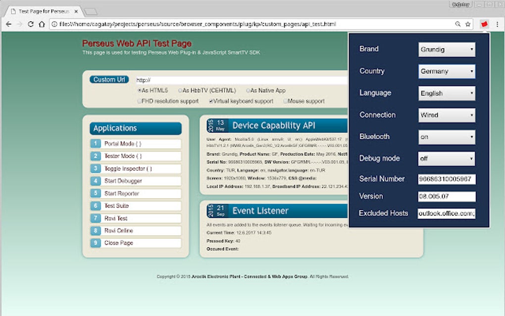Click the Serial Number input field
505x316 pixels.
coord(446,179)
